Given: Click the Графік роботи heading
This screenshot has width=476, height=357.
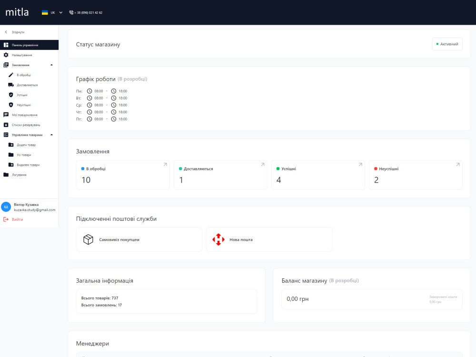Looking at the screenshot, I should tap(96, 79).
